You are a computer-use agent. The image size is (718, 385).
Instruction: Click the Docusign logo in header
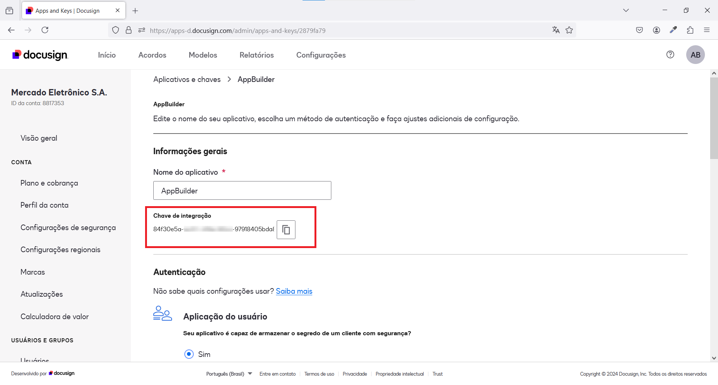[40, 55]
